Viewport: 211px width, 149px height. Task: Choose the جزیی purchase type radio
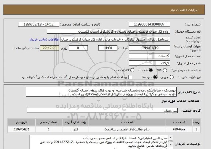(x=171, y=77)
